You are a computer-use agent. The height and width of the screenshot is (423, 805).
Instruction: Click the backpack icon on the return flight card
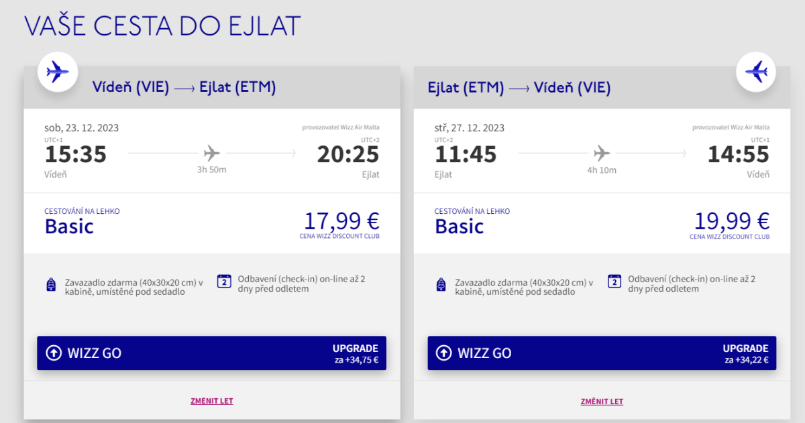(x=441, y=286)
